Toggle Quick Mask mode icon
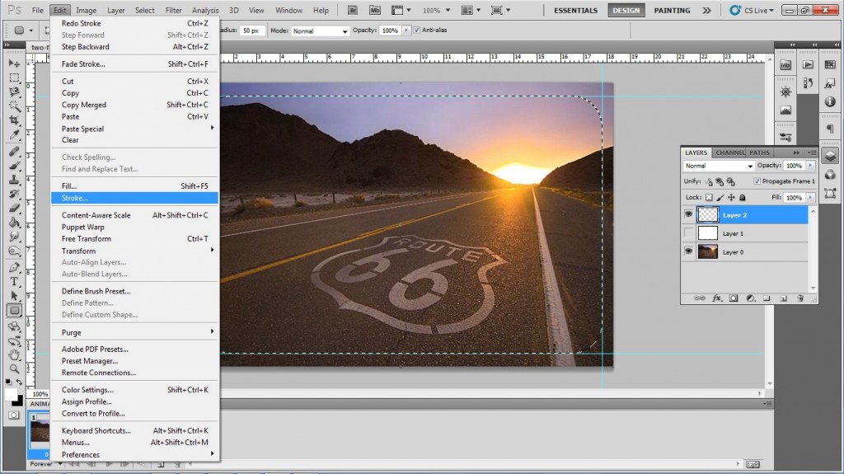Image resolution: width=844 pixels, height=474 pixels. click(14, 415)
